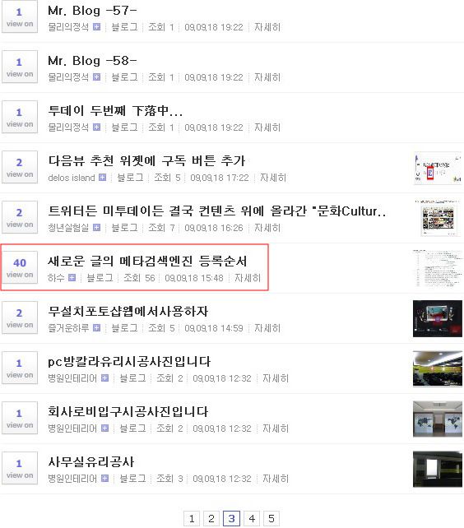Open post 다음뷰 추천 위젯에 구독 버튼 추가
Image resolution: width=464 pixels, height=528 pixels.
pyautogui.click(x=146, y=160)
